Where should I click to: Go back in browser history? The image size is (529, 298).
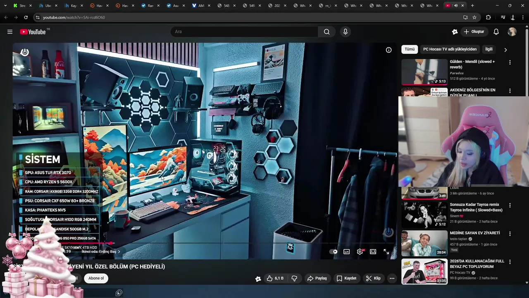tap(6, 17)
